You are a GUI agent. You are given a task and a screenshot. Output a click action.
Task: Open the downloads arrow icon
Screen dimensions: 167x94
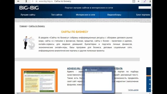(x=150, y=1)
